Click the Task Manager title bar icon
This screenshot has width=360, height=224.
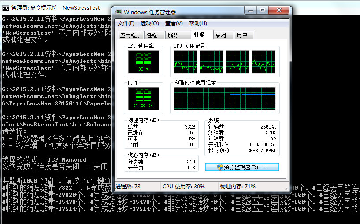point(119,12)
